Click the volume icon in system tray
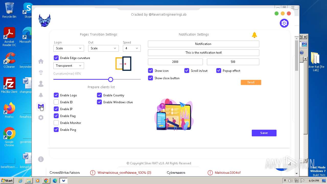This screenshot has width=327, height=184. point(291,181)
